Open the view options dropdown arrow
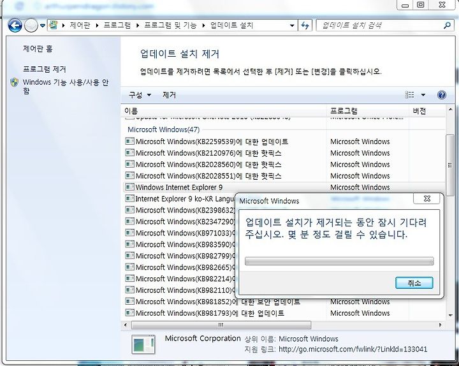The height and width of the screenshot is (366, 459). (x=423, y=95)
